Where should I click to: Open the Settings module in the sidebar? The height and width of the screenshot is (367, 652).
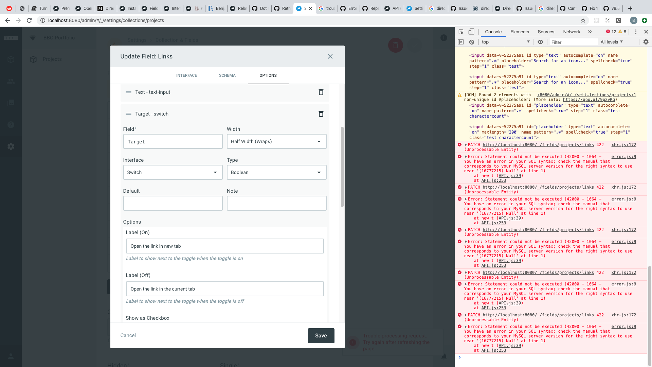11,146
